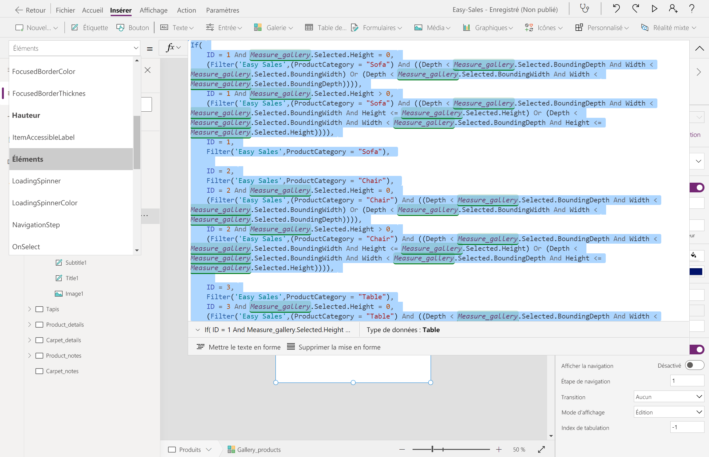This screenshot has height=457, width=709.
Task: Insert a Bouton control
Action: [133, 27]
